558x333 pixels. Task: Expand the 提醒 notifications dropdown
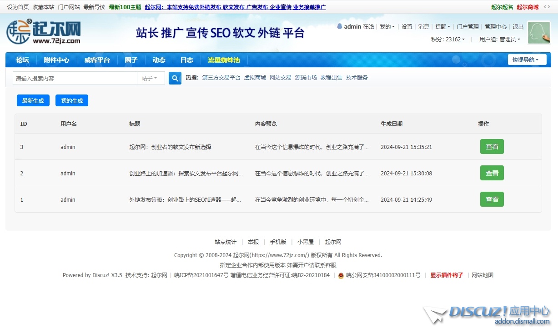[442, 27]
